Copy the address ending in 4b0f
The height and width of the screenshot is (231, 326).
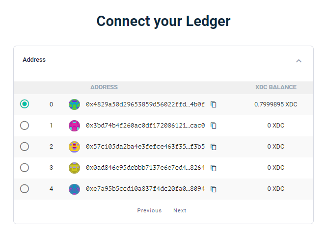214,104
